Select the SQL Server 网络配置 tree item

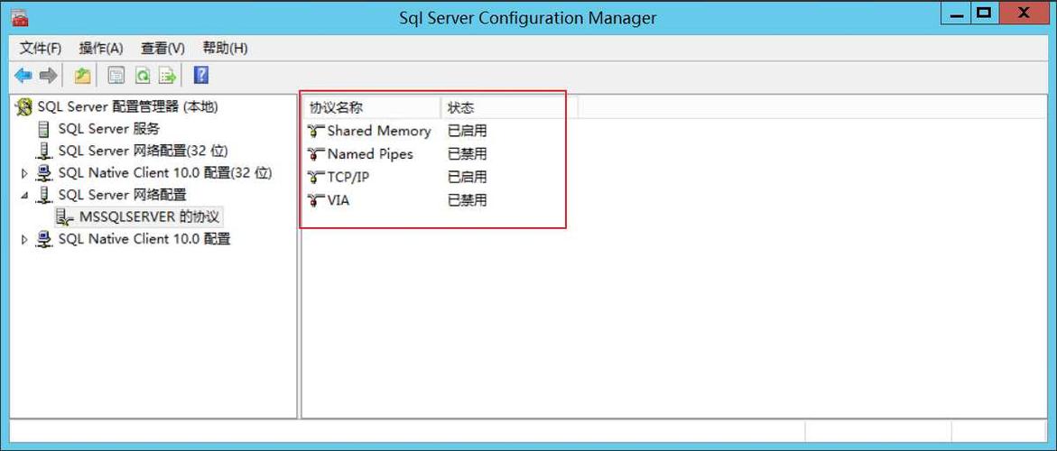pos(122,195)
